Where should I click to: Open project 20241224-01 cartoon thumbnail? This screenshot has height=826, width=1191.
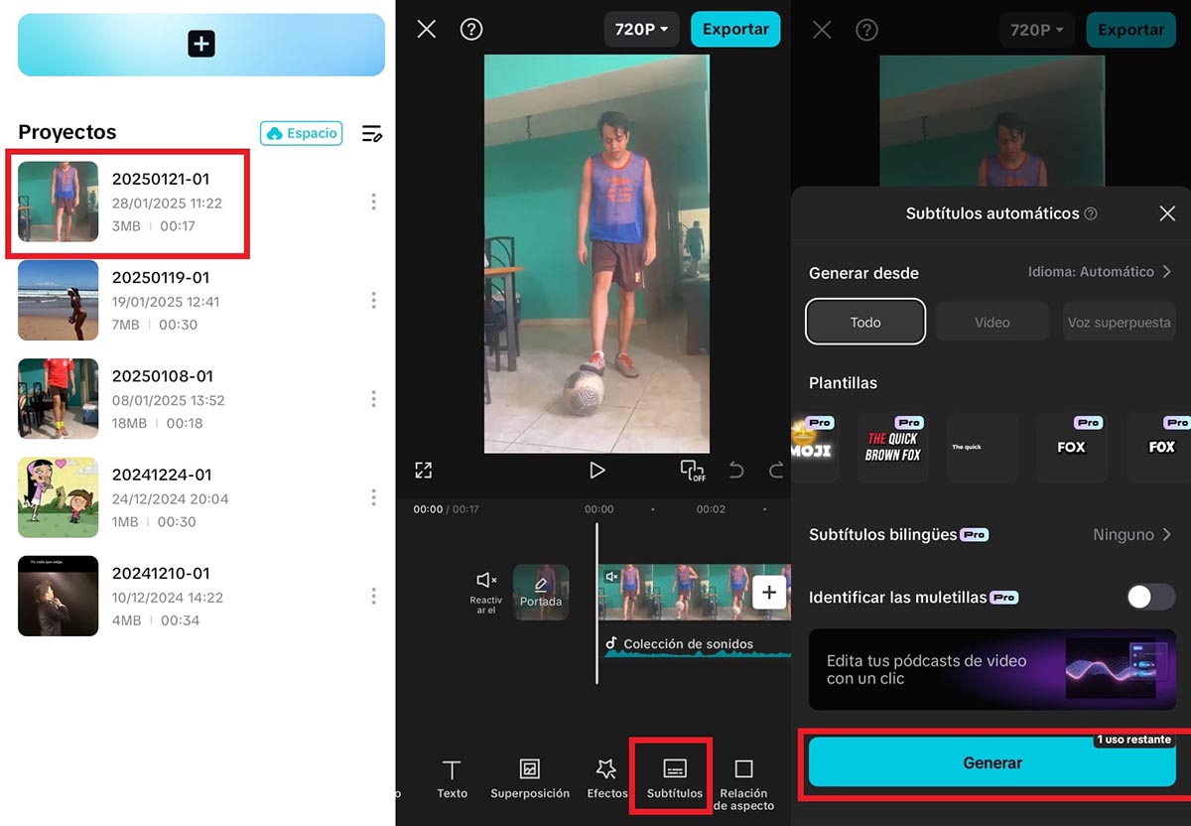(59, 497)
